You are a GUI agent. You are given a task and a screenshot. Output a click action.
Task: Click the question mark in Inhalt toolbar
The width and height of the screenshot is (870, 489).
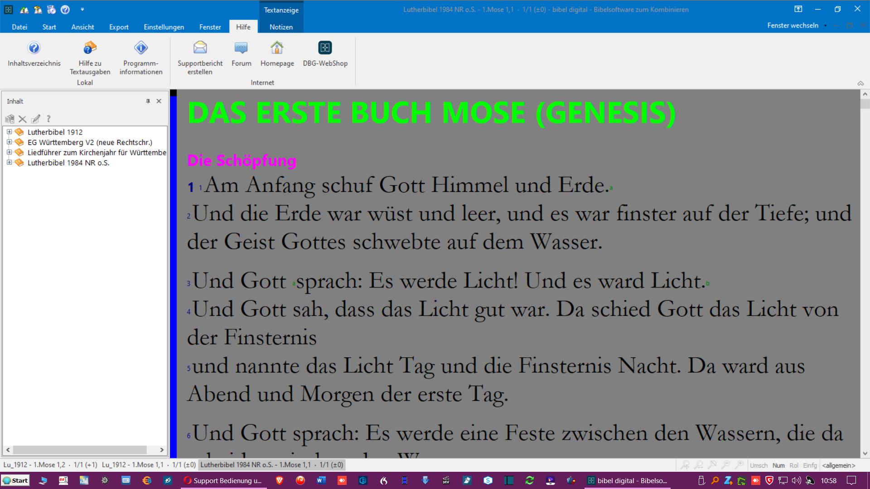pyautogui.click(x=48, y=119)
